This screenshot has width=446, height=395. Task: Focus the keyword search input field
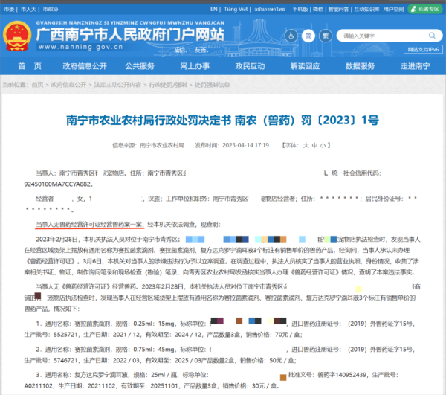[x=384, y=36]
